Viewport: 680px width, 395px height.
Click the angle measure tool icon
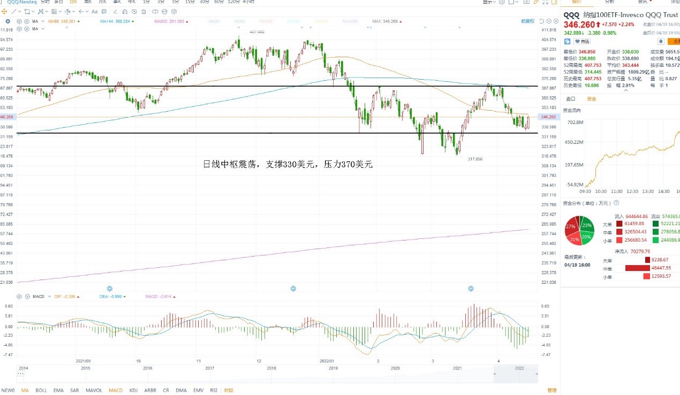(115, 12)
